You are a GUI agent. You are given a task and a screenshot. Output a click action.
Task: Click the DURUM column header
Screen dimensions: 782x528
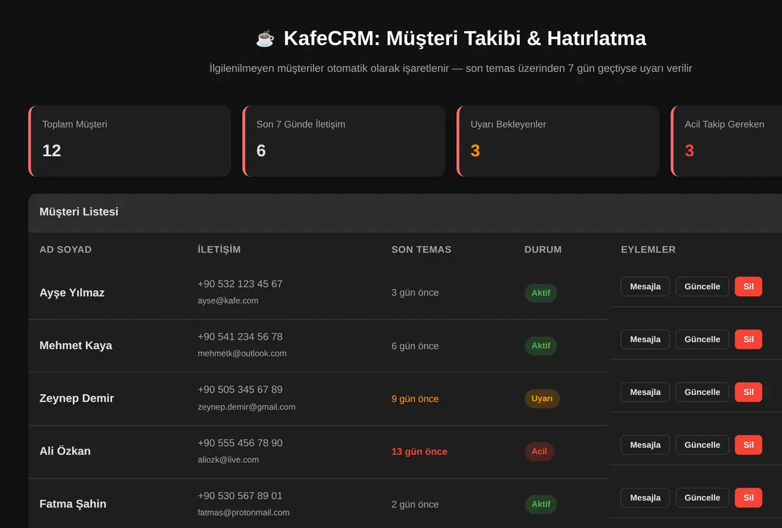click(543, 249)
